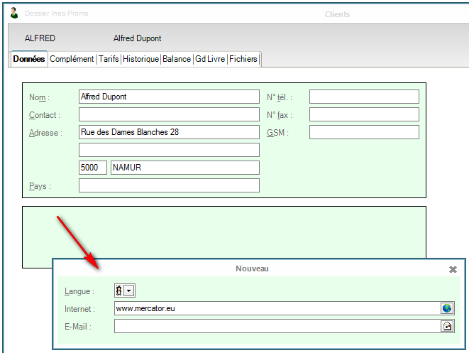
Task: Click the Internet field with www.mercator.eu
Action: tap(277, 308)
